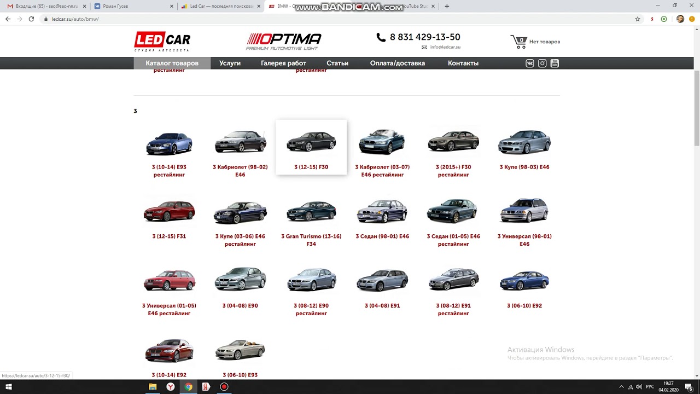Click 3 Gran Turismo (13-16) F34 image

click(311, 212)
